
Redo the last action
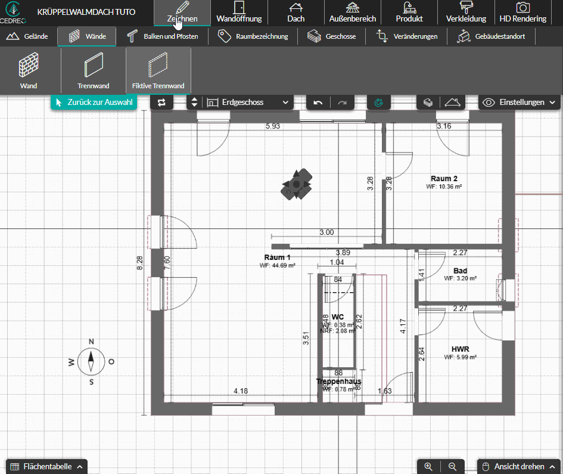tap(342, 103)
